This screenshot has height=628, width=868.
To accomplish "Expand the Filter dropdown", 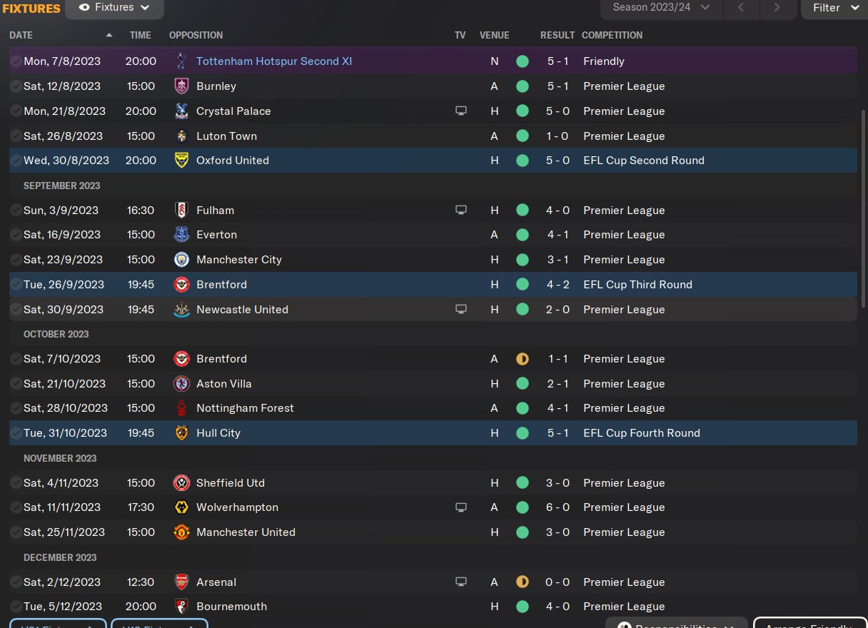I will point(834,8).
